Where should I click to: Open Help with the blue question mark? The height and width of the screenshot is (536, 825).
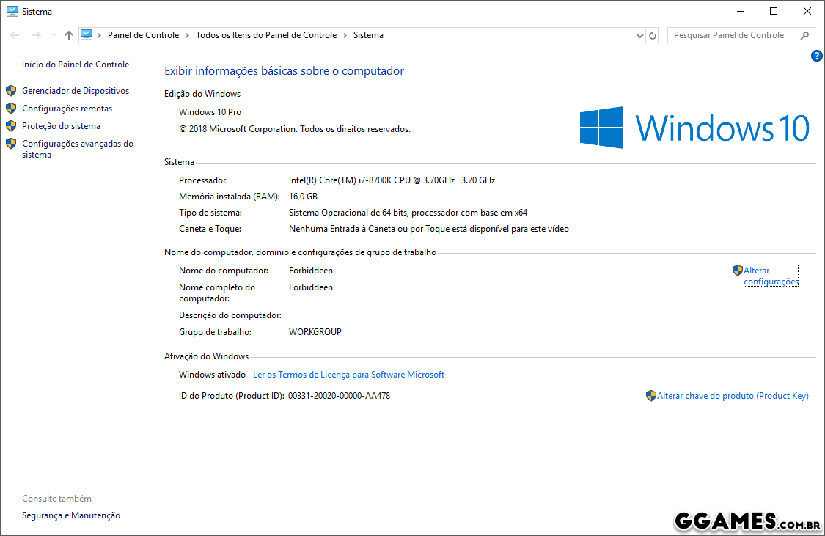(x=817, y=56)
